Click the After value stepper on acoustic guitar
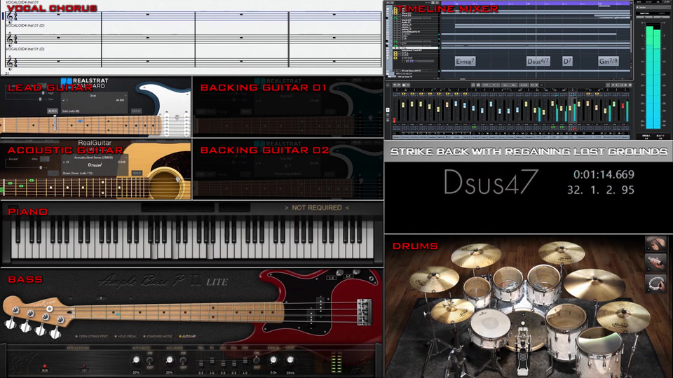This screenshot has width=673, height=378. [45, 159]
